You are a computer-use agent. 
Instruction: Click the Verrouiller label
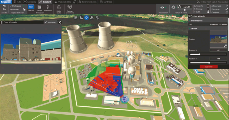tap(14, 10)
